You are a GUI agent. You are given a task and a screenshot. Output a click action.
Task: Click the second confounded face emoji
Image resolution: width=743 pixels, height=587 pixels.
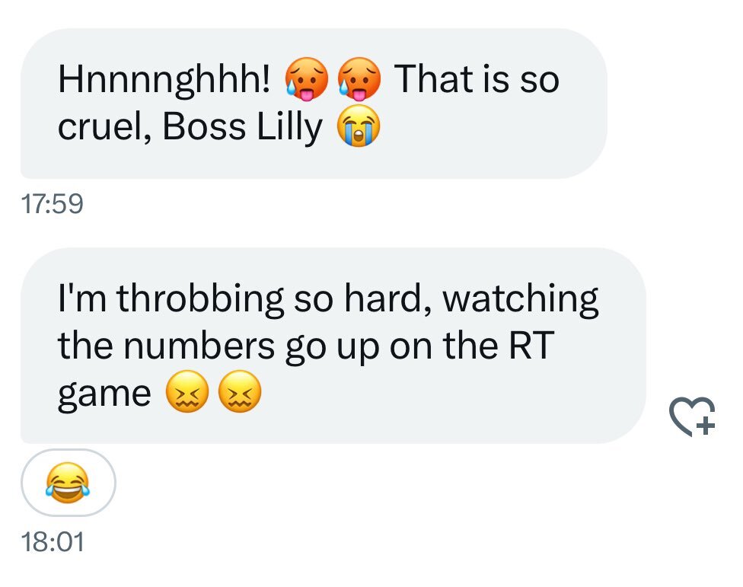tap(240, 391)
